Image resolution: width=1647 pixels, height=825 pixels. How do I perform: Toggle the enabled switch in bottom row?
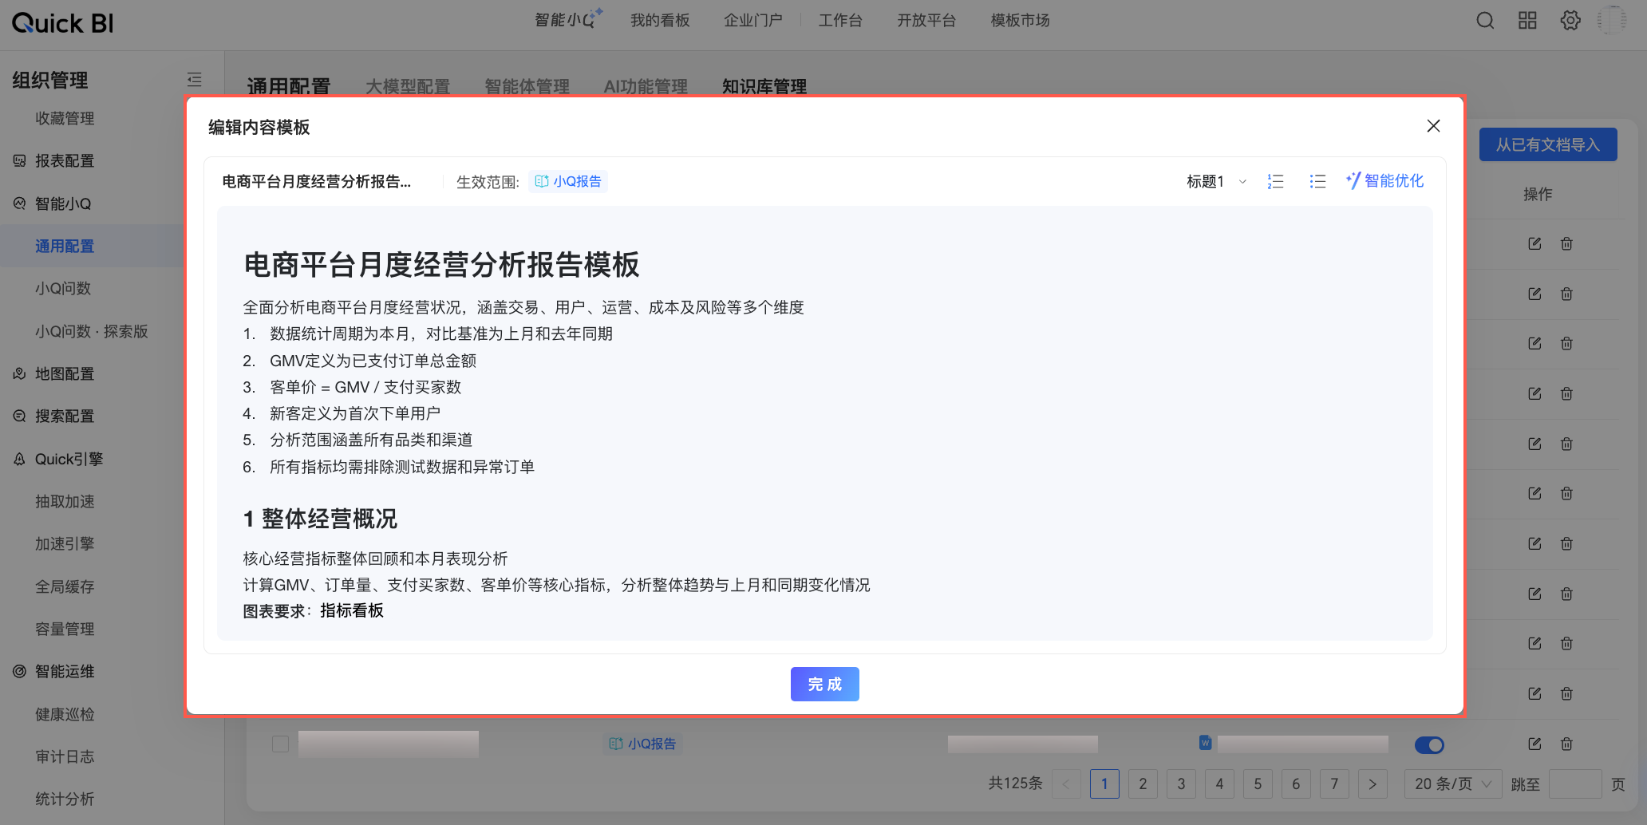click(1429, 745)
